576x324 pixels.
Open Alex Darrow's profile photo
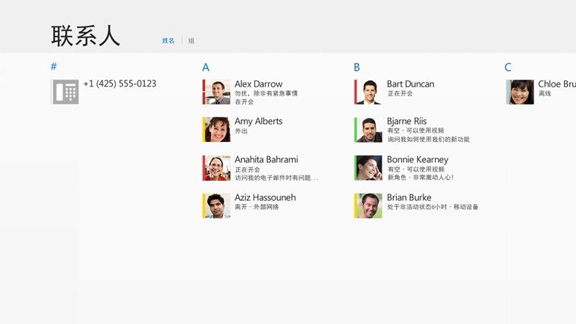(x=218, y=92)
